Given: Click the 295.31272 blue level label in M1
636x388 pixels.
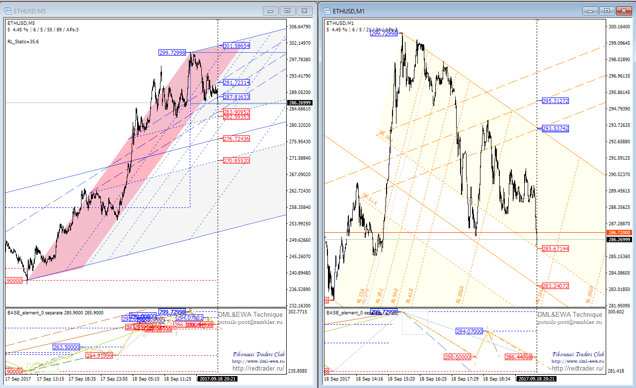Looking at the screenshot, I should (x=555, y=101).
